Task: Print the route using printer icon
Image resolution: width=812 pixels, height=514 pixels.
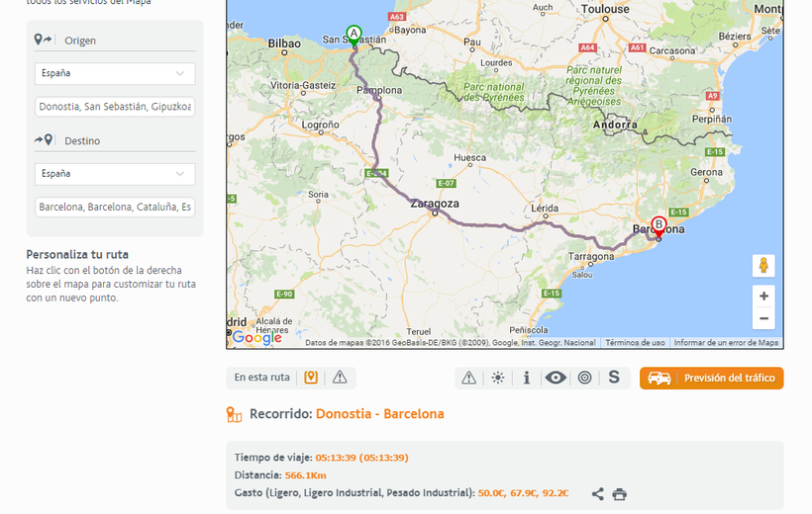Action: pyautogui.click(x=620, y=494)
